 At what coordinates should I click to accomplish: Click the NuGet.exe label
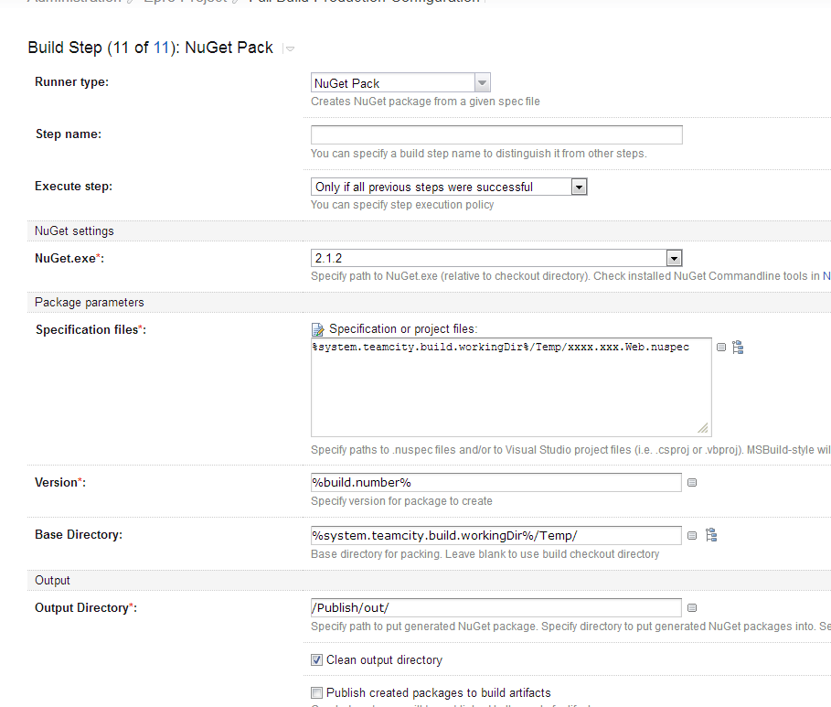click(x=69, y=258)
